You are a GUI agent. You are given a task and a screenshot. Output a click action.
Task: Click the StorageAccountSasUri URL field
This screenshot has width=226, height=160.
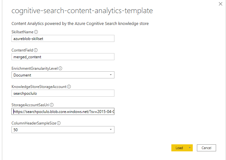coord(63,112)
